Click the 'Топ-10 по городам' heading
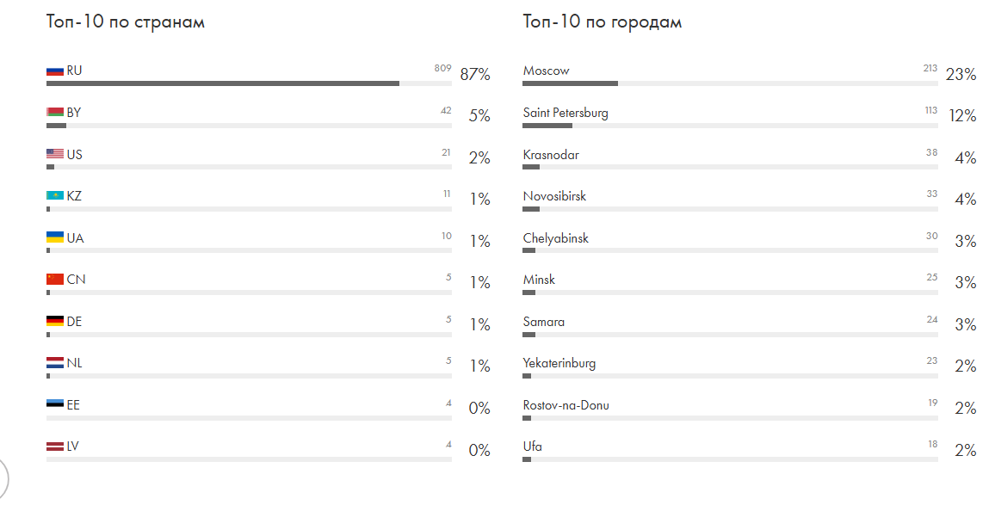 [x=603, y=22]
